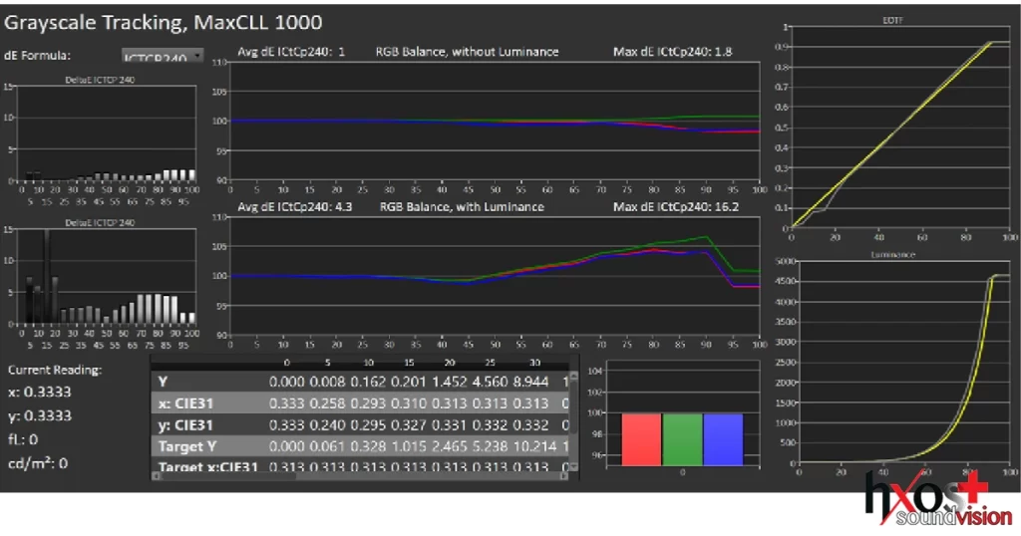The height and width of the screenshot is (536, 1021).
Task: Select the Y row in data table
Action: coord(359,381)
